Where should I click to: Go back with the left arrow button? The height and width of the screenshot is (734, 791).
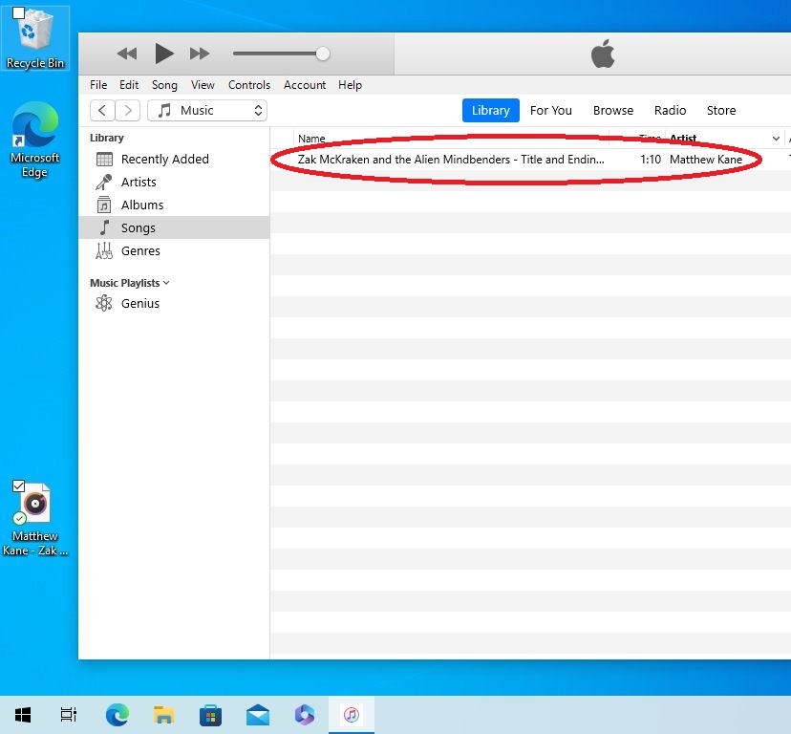(102, 111)
